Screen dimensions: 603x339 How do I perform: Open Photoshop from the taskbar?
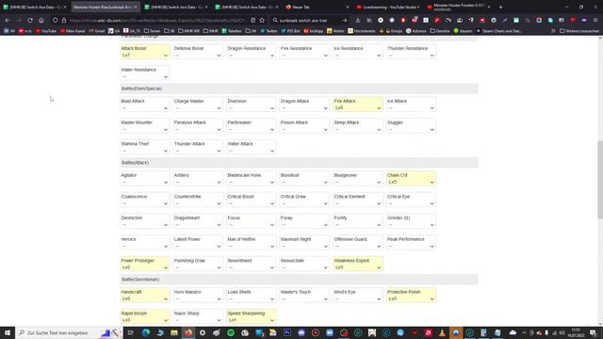(286, 332)
